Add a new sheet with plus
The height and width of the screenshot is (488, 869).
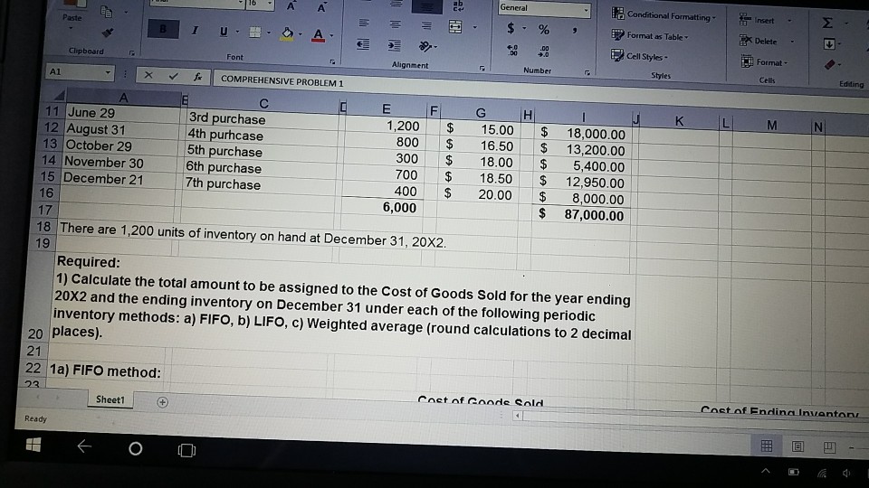[162, 402]
